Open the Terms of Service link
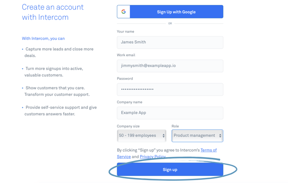This screenshot has width=288, height=183. [167, 153]
